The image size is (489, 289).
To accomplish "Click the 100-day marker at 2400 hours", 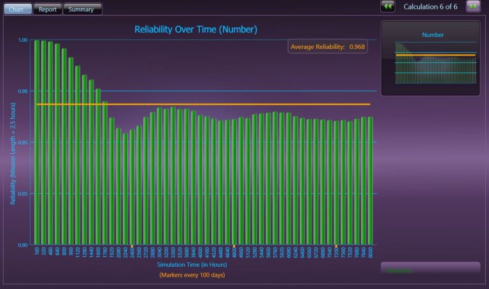I will coord(132,246).
